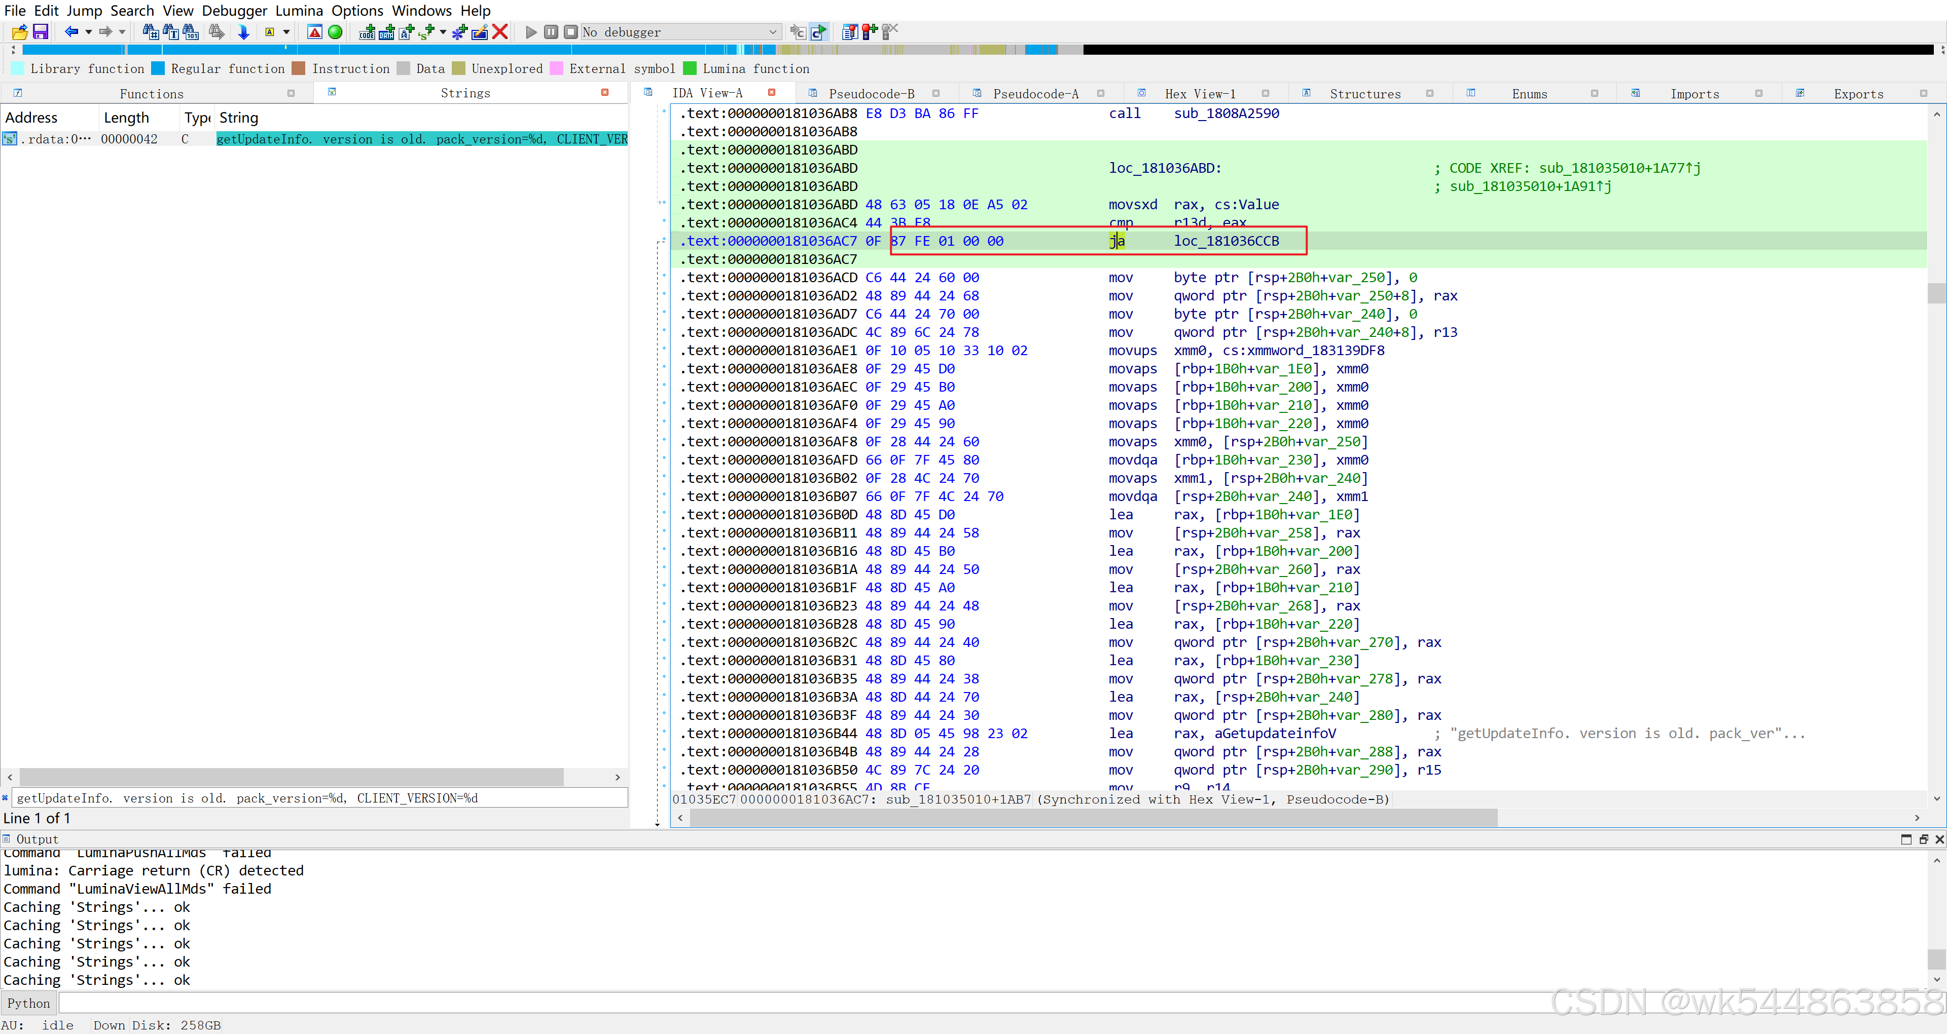Start the debugger process play button

[x=531, y=32]
